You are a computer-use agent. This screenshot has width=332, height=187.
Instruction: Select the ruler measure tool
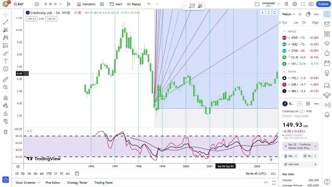[x=5, y=79]
